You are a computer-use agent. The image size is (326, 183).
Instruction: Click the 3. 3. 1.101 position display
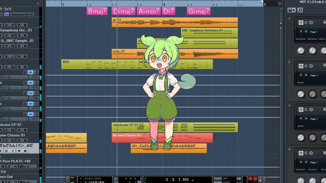point(177,180)
